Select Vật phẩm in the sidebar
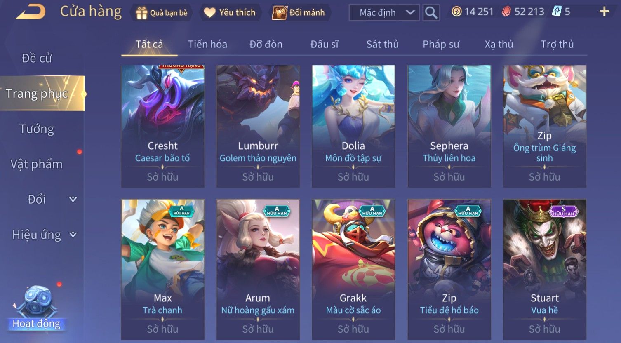 coord(37,164)
